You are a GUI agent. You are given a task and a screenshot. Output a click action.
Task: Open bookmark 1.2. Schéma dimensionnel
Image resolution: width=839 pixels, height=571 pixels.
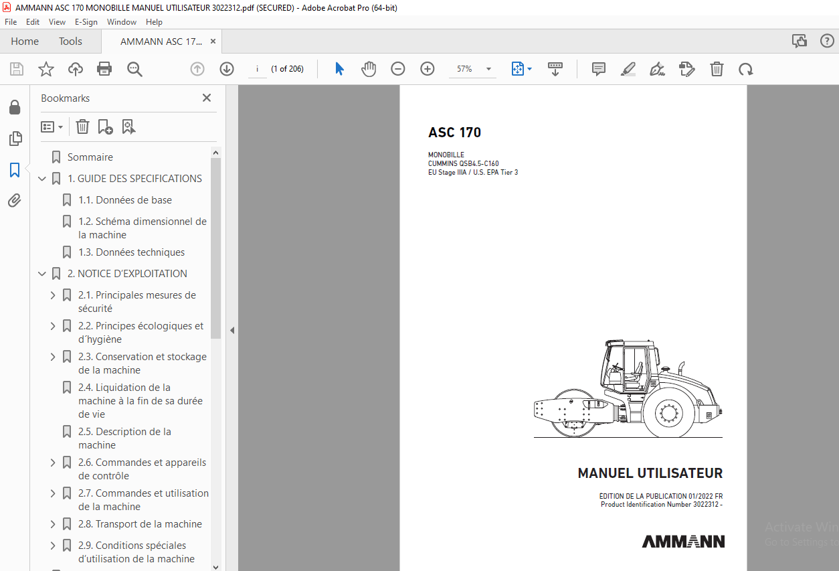coord(143,228)
